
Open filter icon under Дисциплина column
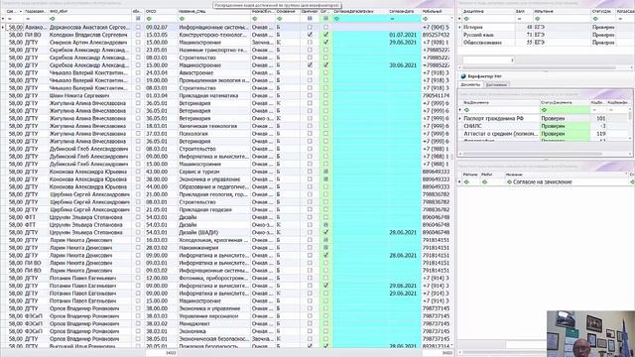[466, 19]
